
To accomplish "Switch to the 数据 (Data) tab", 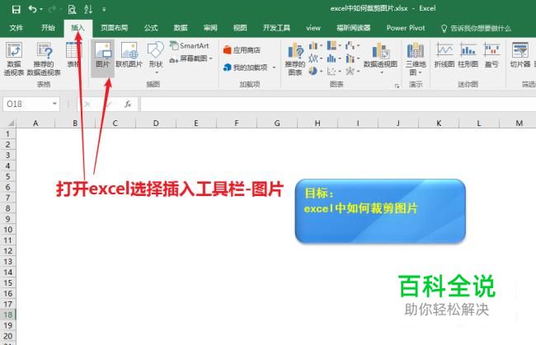I will click(181, 28).
